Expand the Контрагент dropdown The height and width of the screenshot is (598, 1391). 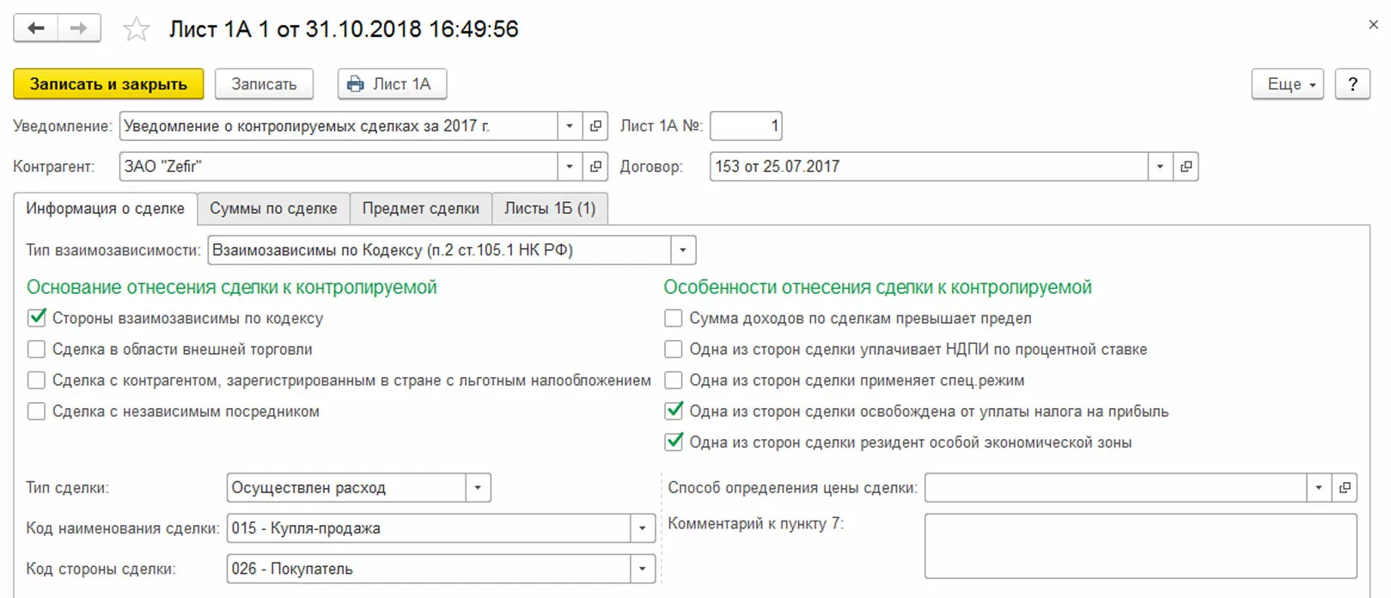[570, 167]
